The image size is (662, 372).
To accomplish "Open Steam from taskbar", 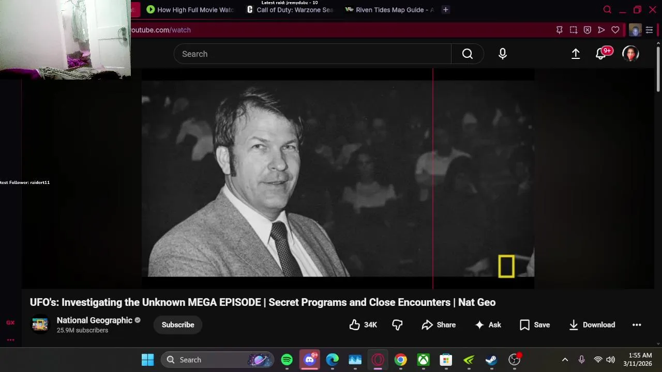I will (491, 360).
